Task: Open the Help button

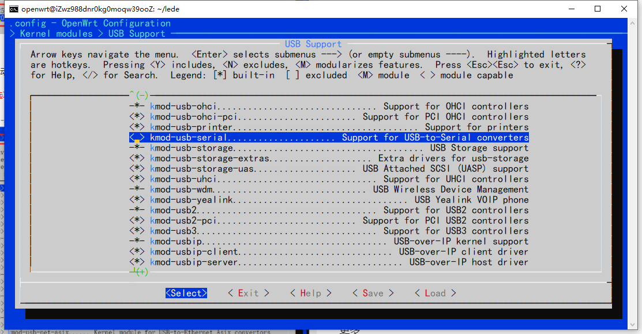Action: pyautogui.click(x=310, y=293)
